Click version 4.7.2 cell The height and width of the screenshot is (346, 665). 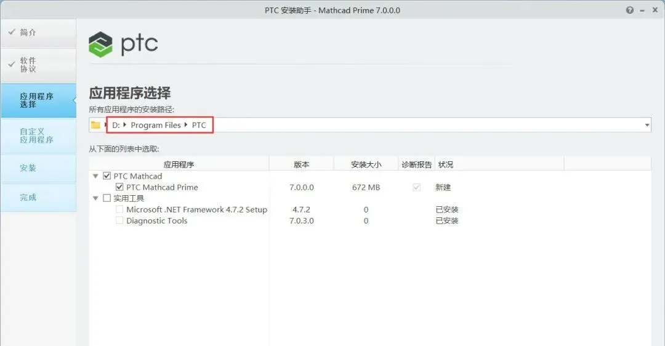click(302, 209)
